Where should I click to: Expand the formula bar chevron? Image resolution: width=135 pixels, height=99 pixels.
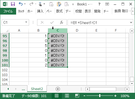(131, 22)
